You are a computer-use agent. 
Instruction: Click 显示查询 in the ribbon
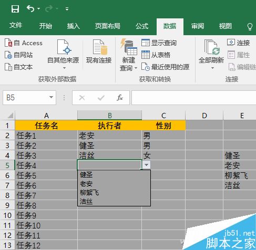pyautogui.click(x=159, y=43)
